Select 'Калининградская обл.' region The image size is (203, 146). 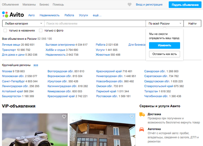pyautogui.click(x=62, y=86)
